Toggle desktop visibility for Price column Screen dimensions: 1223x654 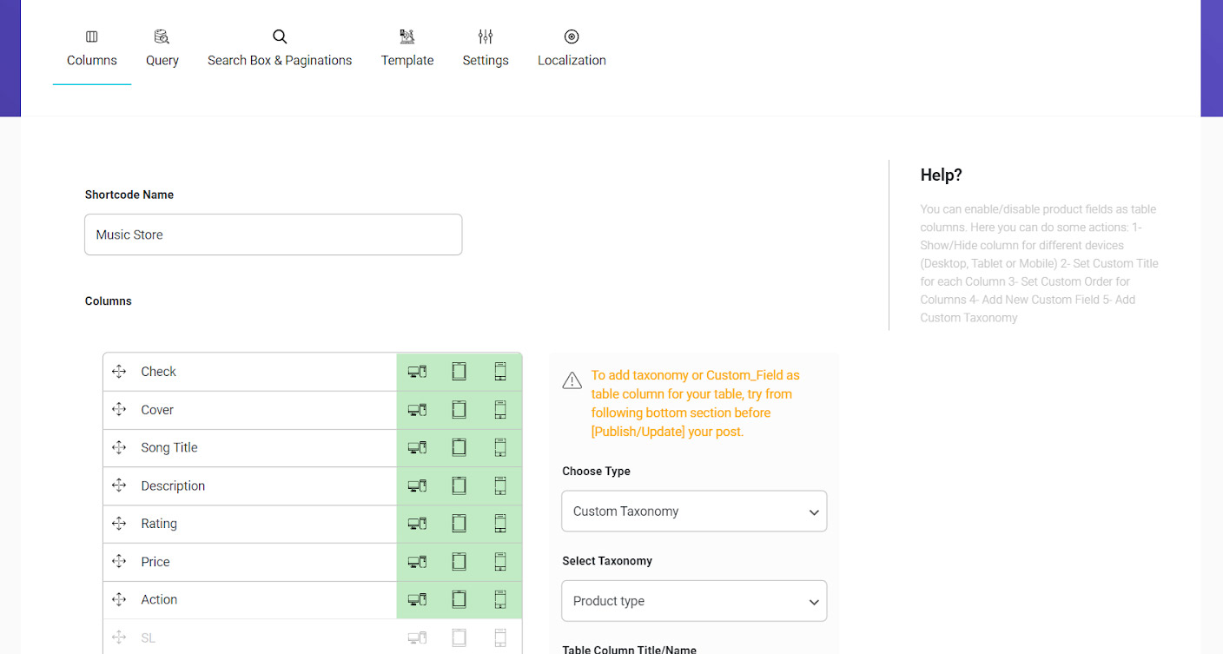coord(417,562)
